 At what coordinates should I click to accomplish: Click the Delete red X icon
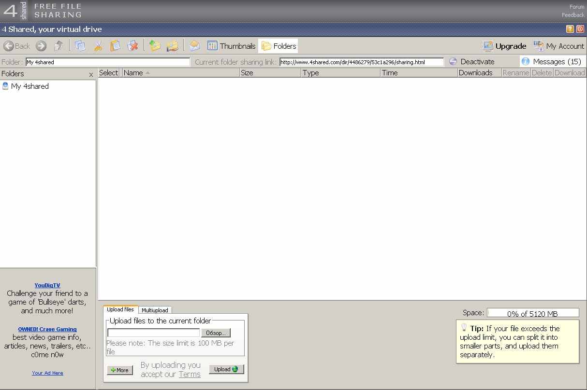(132, 46)
